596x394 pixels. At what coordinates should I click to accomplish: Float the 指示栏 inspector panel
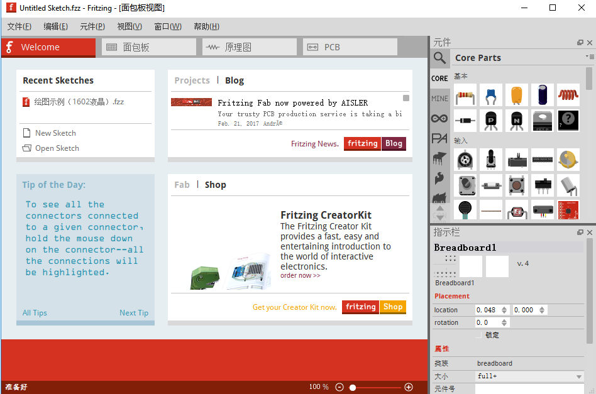580,232
